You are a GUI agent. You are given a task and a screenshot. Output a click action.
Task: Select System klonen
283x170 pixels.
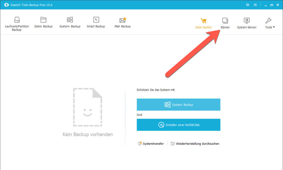pyautogui.click(x=246, y=23)
